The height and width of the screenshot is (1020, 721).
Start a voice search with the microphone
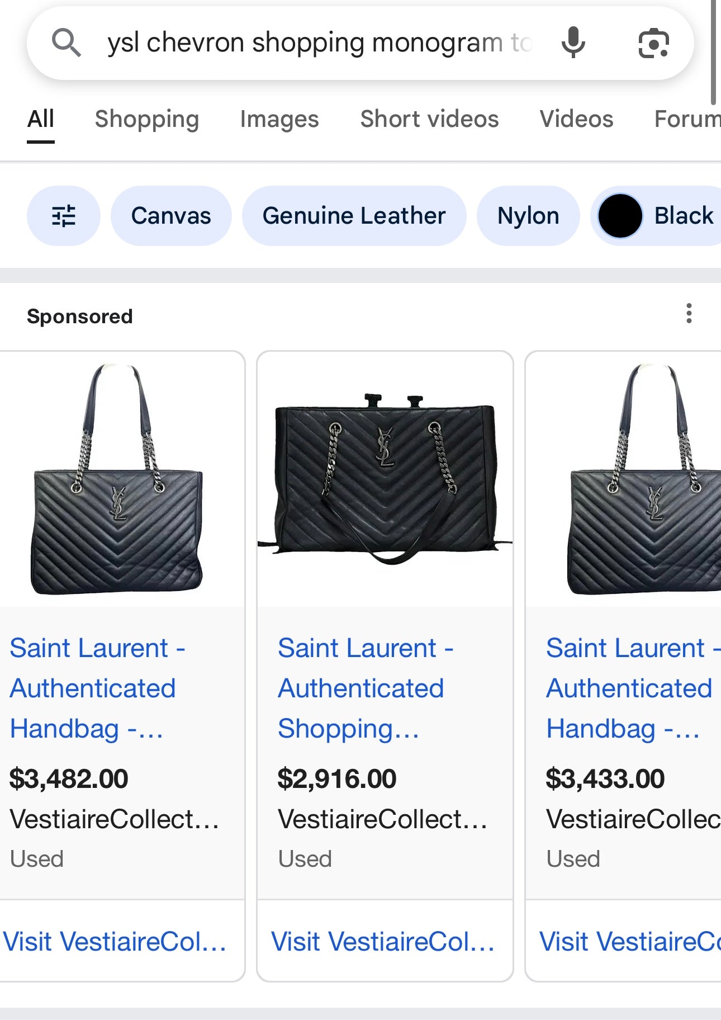click(573, 43)
